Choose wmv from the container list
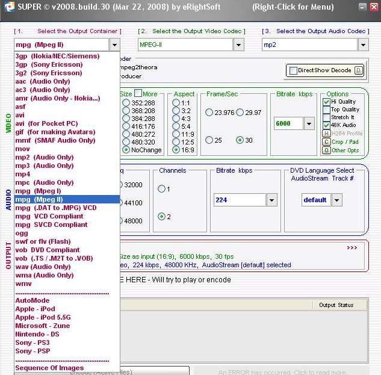 [x=67, y=284]
